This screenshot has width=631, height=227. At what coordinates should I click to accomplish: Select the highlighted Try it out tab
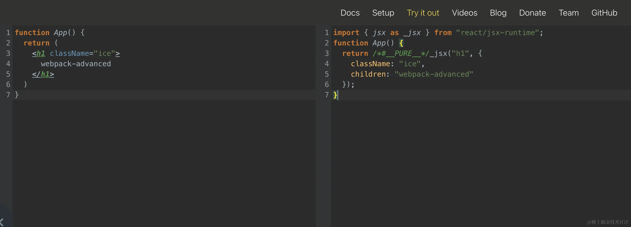pyautogui.click(x=423, y=13)
